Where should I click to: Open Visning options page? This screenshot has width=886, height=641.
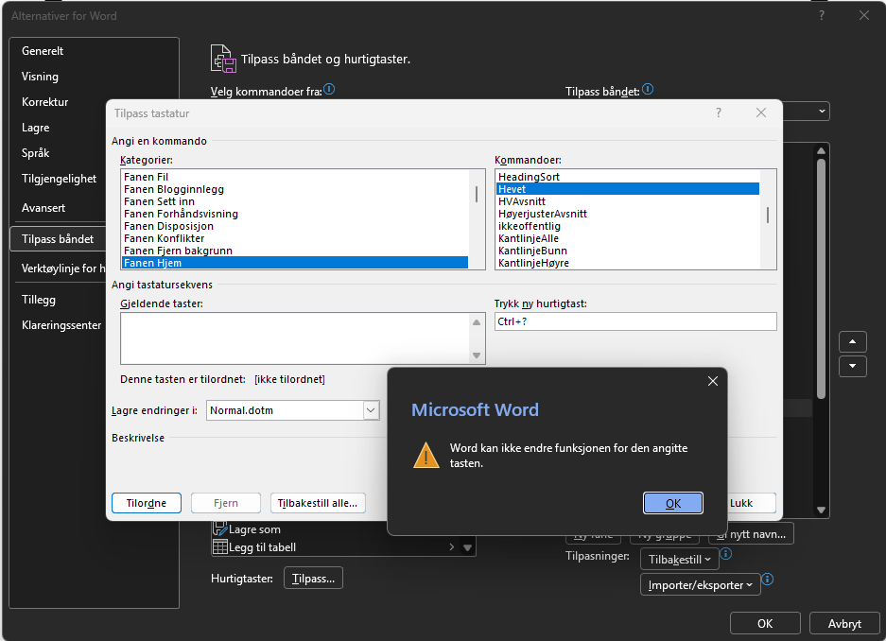(40, 77)
